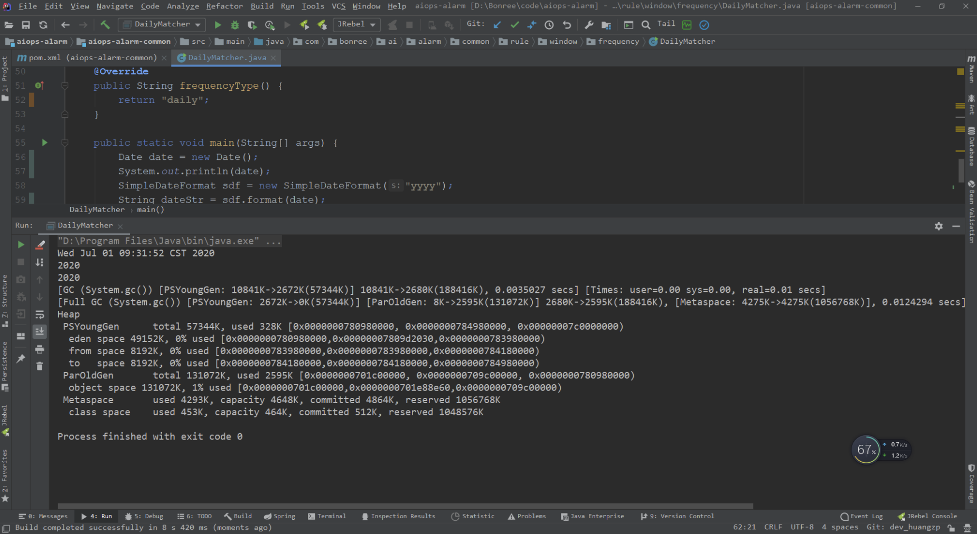Run DailyMatcher with the green play icon

coord(218,25)
